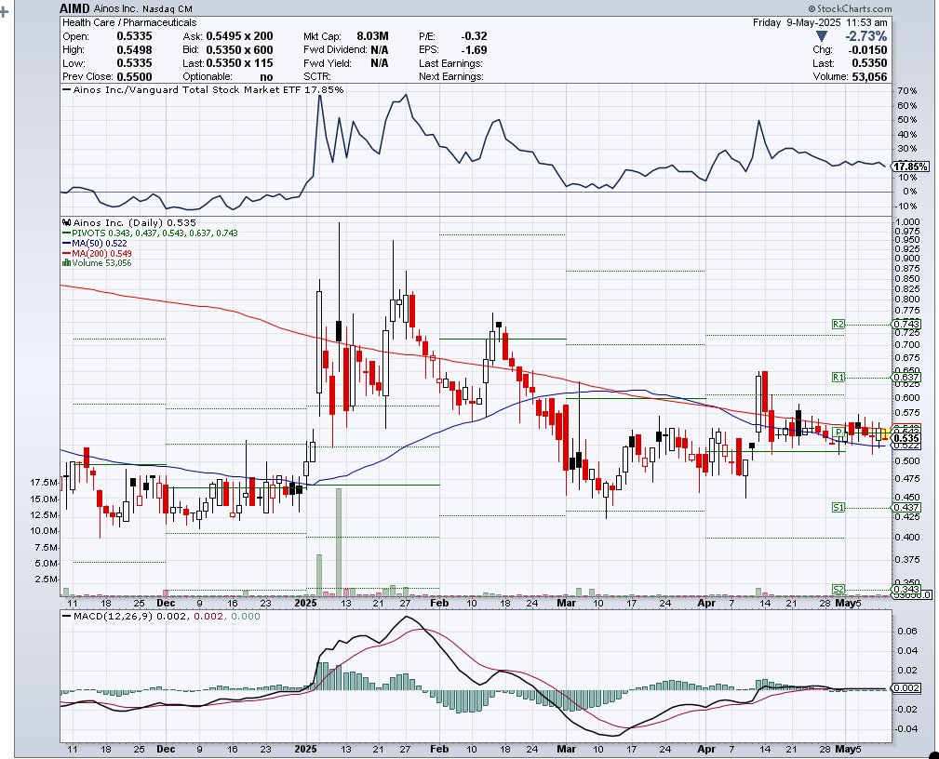Screen dimensions: 939x759
Task: Click the Ask quote 0.5495 x 200
Action: (x=239, y=36)
